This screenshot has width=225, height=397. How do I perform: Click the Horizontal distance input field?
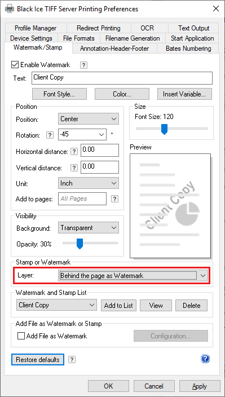(x=100, y=150)
